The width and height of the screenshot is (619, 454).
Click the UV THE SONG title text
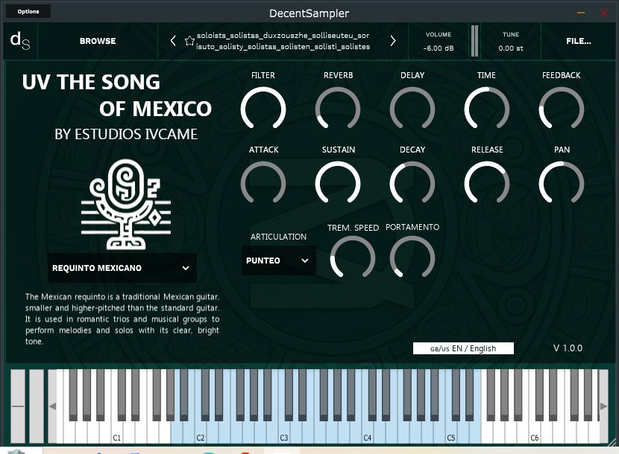[x=91, y=82]
